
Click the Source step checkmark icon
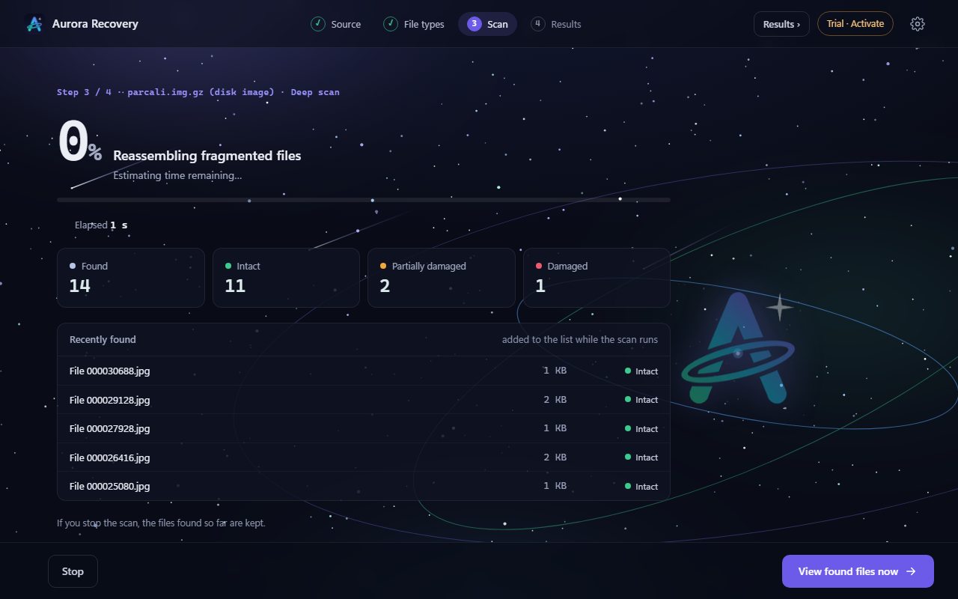(318, 24)
